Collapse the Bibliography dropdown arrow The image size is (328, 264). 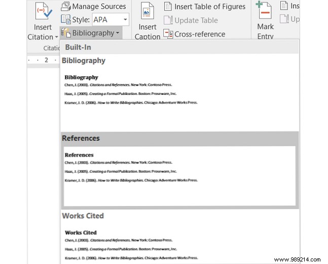(x=118, y=33)
